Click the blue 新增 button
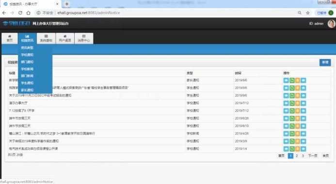This screenshot has width=336, height=184. (325, 62)
